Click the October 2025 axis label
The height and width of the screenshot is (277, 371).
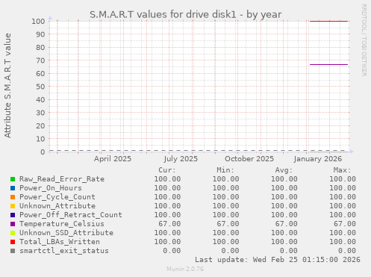(249, 159)
